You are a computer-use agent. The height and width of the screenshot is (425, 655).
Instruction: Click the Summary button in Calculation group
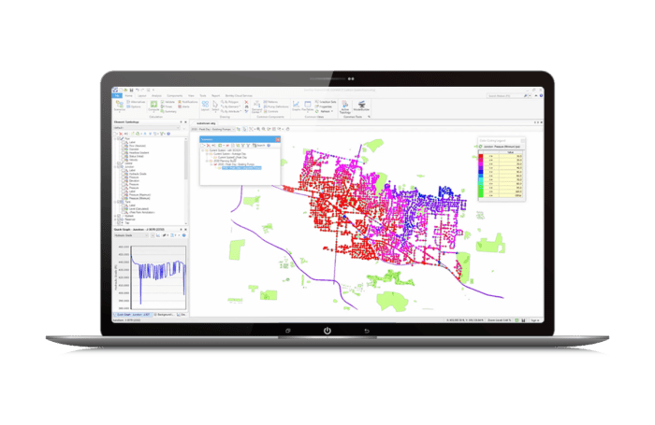pos(168,112)
